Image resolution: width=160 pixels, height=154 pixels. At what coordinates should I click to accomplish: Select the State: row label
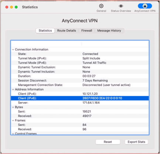pos(22,54)
